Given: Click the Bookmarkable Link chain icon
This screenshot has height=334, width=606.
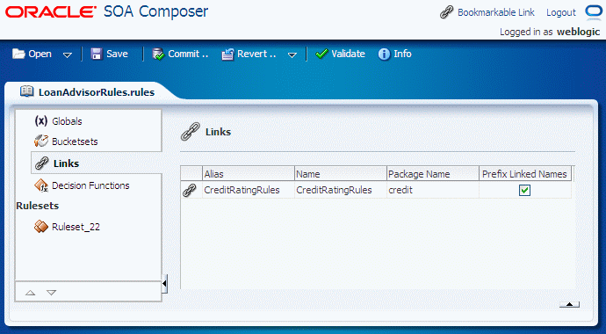Looking at the screenshot, I should pyautogui.click(x=446, y=12).
